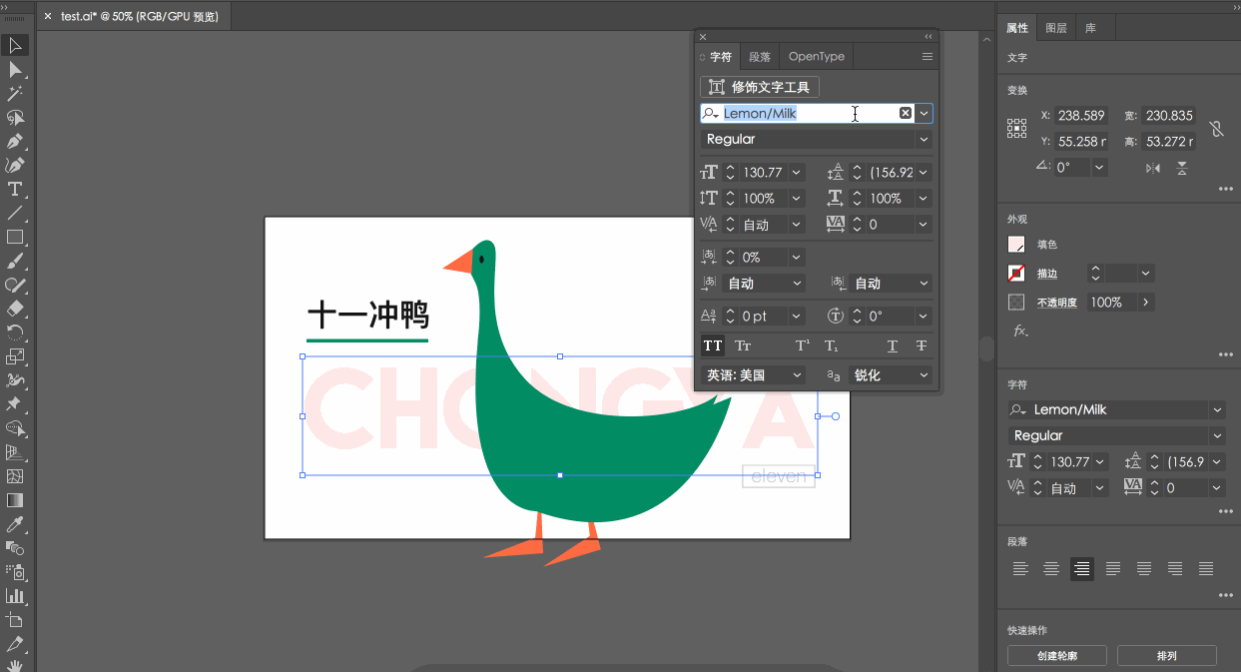This screenshot has width=1241, height=672.
Task: Select the Column Graph tool
Action: pyautogui.click(x=16, y=596)
